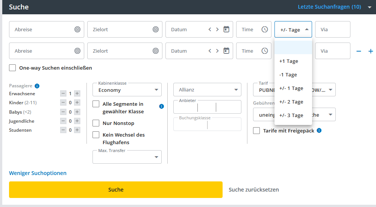Click the clock icon in first Time field
The height and width of the screenshot is (207, 376).
coord(265,29)
